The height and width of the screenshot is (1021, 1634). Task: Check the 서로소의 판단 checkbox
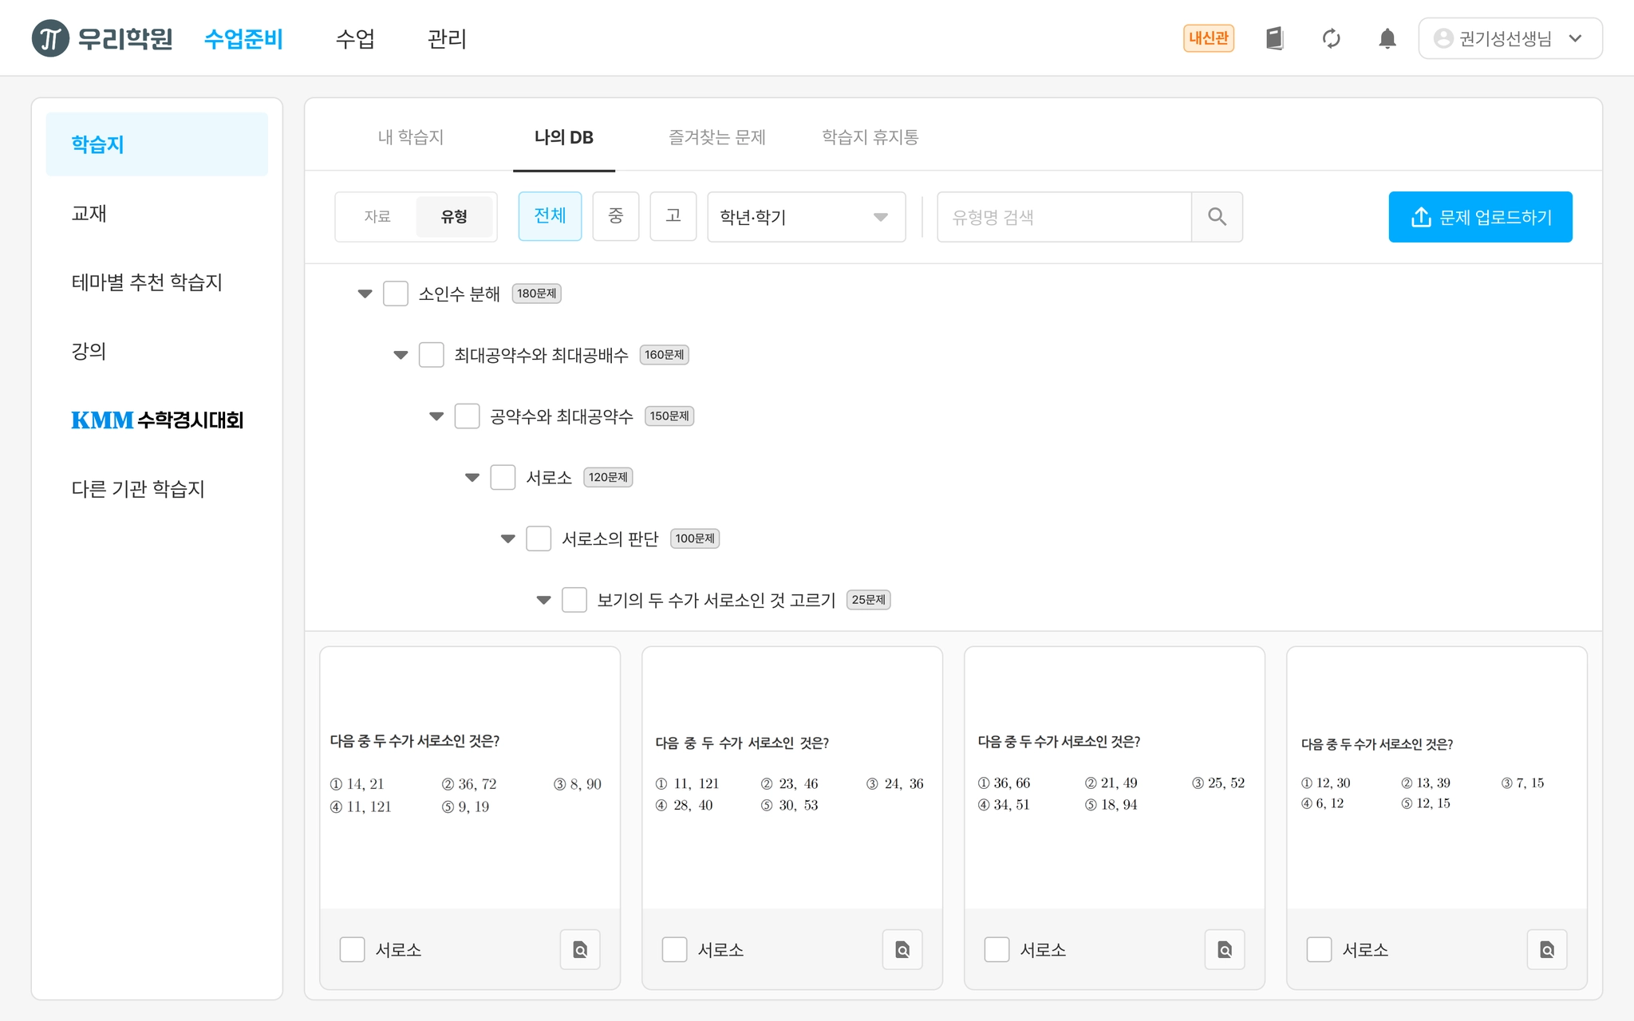click(539, 538)
